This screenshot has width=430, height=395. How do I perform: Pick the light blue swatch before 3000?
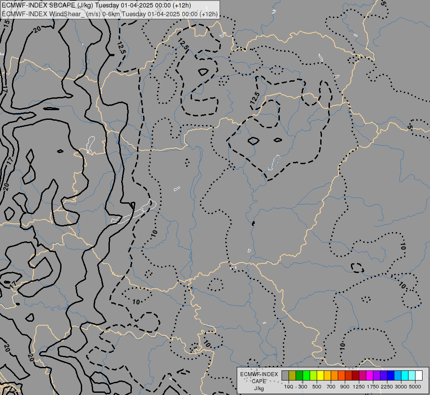(397, 375)
